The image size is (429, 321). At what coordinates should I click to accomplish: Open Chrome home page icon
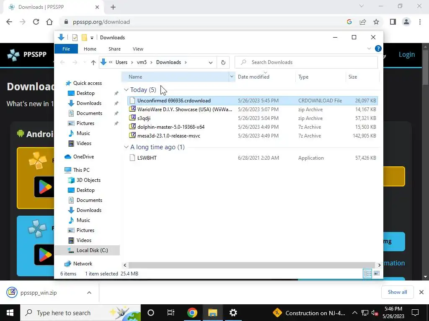tap(49, 22)
